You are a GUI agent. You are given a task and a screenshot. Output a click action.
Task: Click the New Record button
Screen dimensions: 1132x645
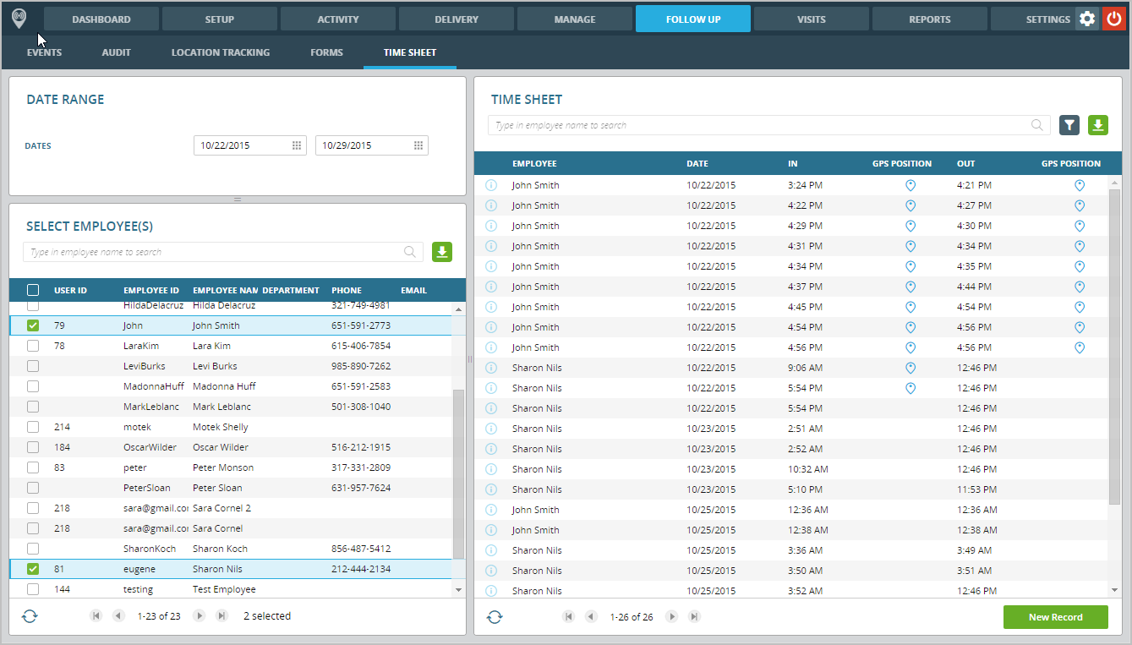pyautogui.click(x=1055, y=617)
